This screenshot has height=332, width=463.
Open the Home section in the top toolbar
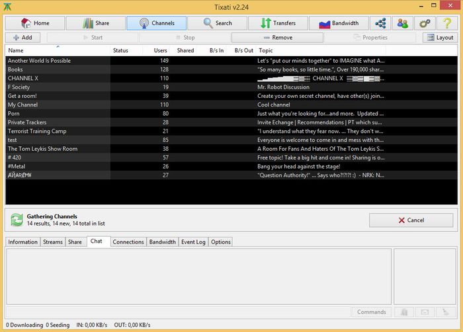click(36, 23)
